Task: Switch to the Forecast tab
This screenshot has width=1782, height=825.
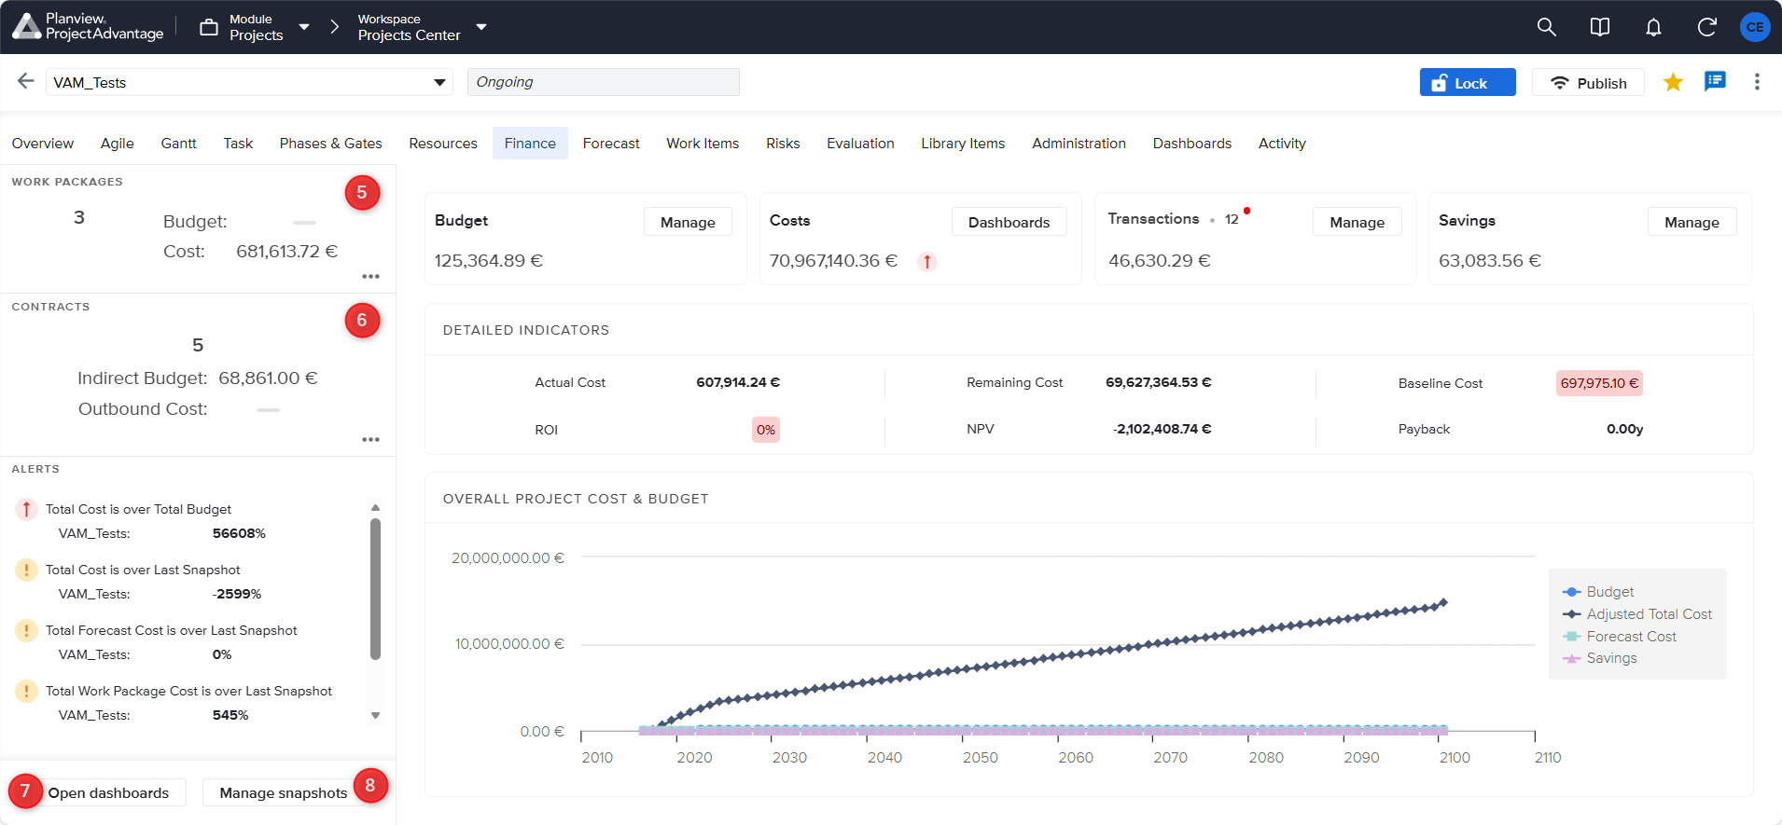Action: point(611,144)
